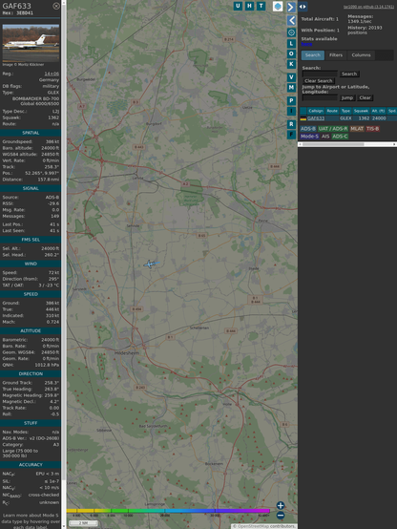Expand sidebar with right chevron arrow
The image size is (397, 529).
291,7
